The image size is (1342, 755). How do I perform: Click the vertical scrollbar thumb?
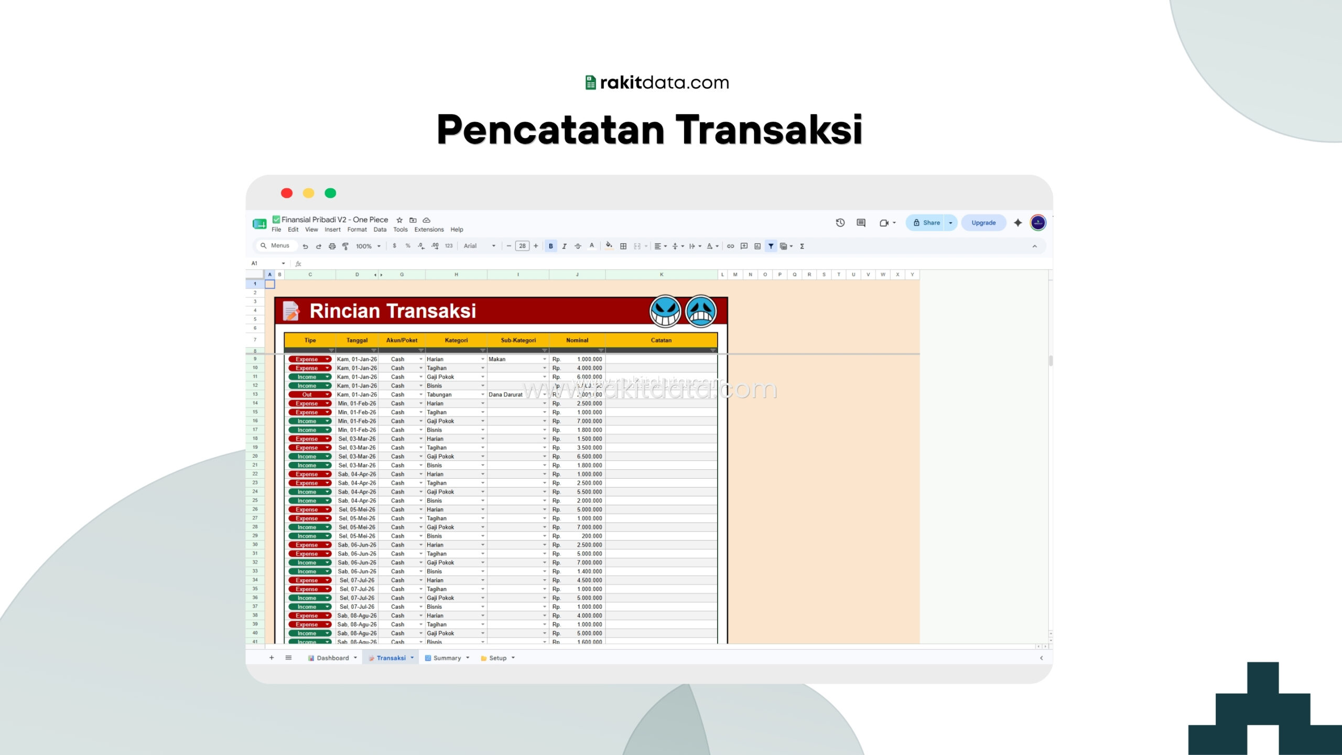(1051, 361)
